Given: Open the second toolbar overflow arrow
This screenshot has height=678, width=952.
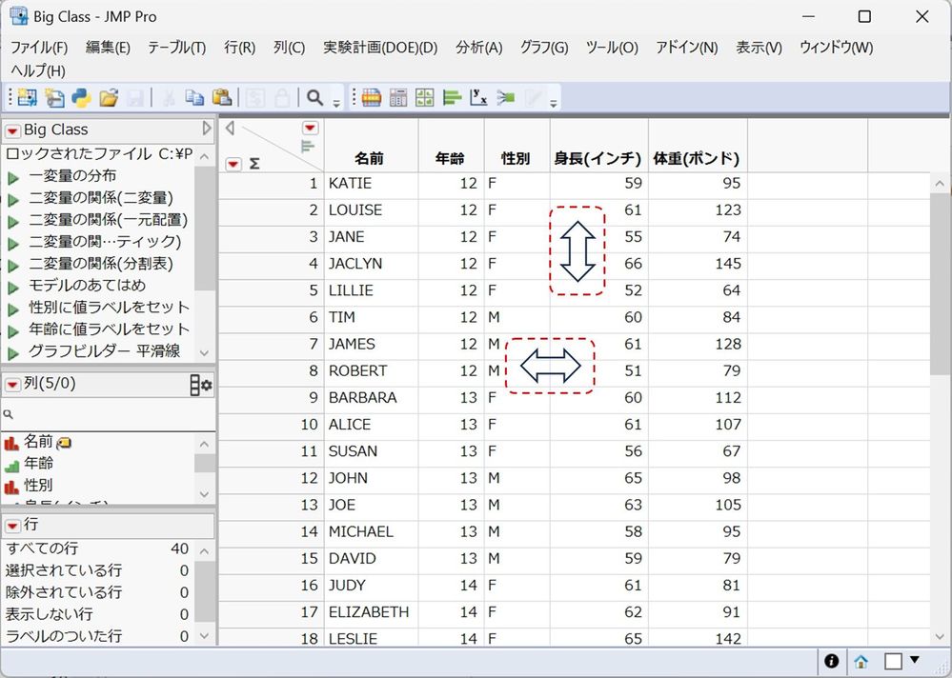Looking at the screenshot, I should point(553,104).
